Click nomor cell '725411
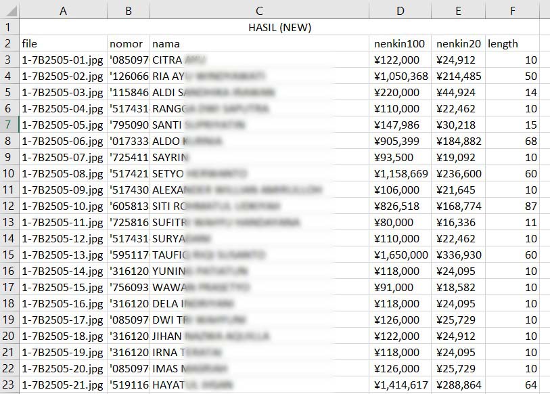The height and width of the screenshot is (394, 550). (129, 157)
